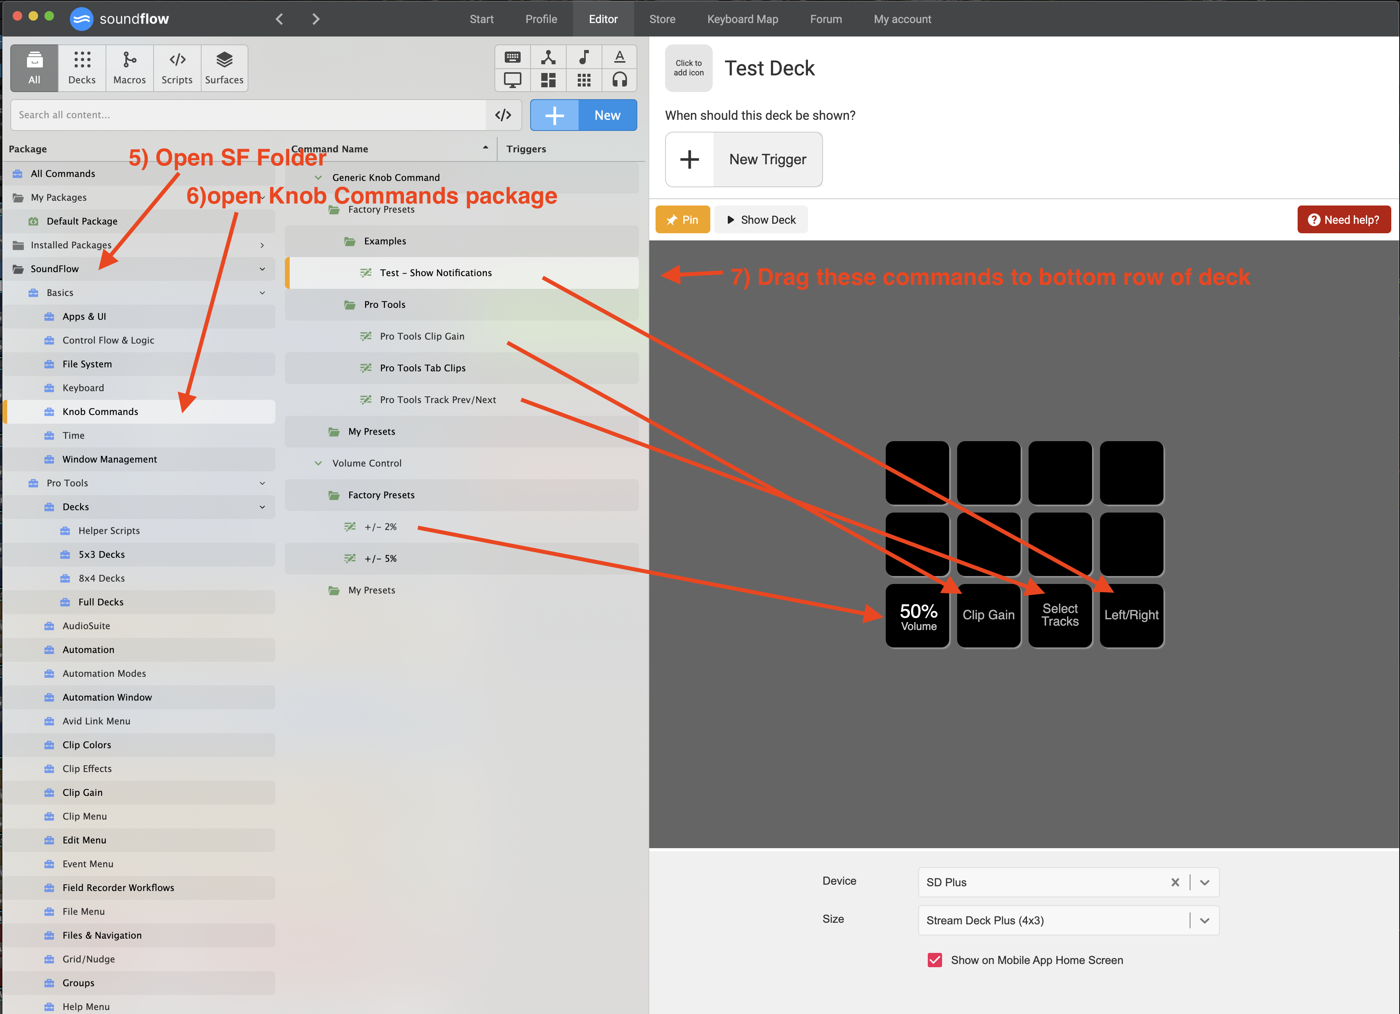Collapse the Pro Tools Decks group
Image resolution: width=1400 pixels, height=1014 pixels.
point(262,507)
